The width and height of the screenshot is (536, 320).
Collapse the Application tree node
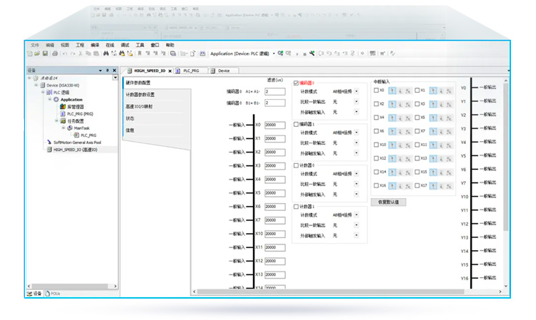click(x=50, y=99)
